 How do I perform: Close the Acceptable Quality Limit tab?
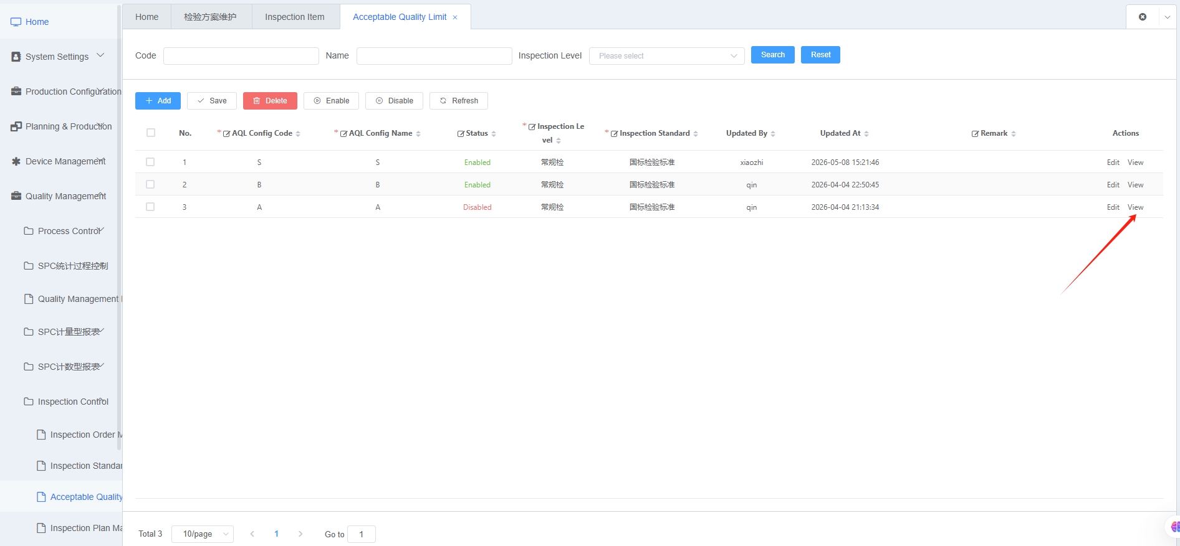(455, 17)
